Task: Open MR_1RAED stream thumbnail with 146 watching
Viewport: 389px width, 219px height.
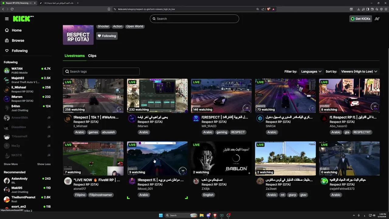Action: tap(221, 96)
